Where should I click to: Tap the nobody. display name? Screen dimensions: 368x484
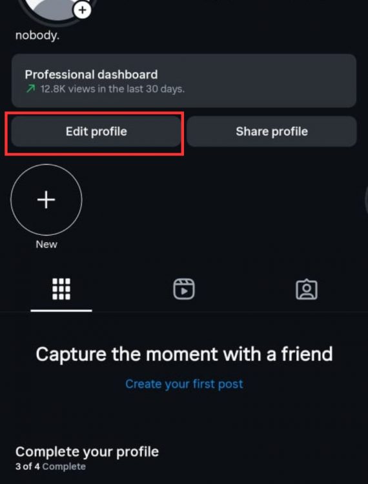point(37,35)
